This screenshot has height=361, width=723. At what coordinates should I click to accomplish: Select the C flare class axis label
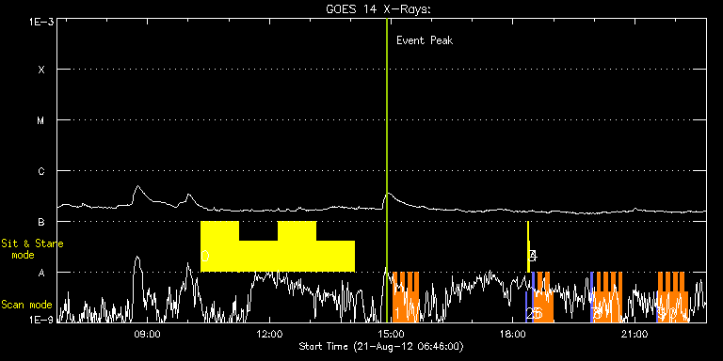[x=41, y=171]
